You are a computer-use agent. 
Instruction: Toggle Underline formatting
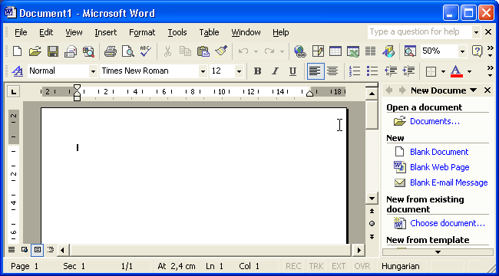click(x=292, y=71)
